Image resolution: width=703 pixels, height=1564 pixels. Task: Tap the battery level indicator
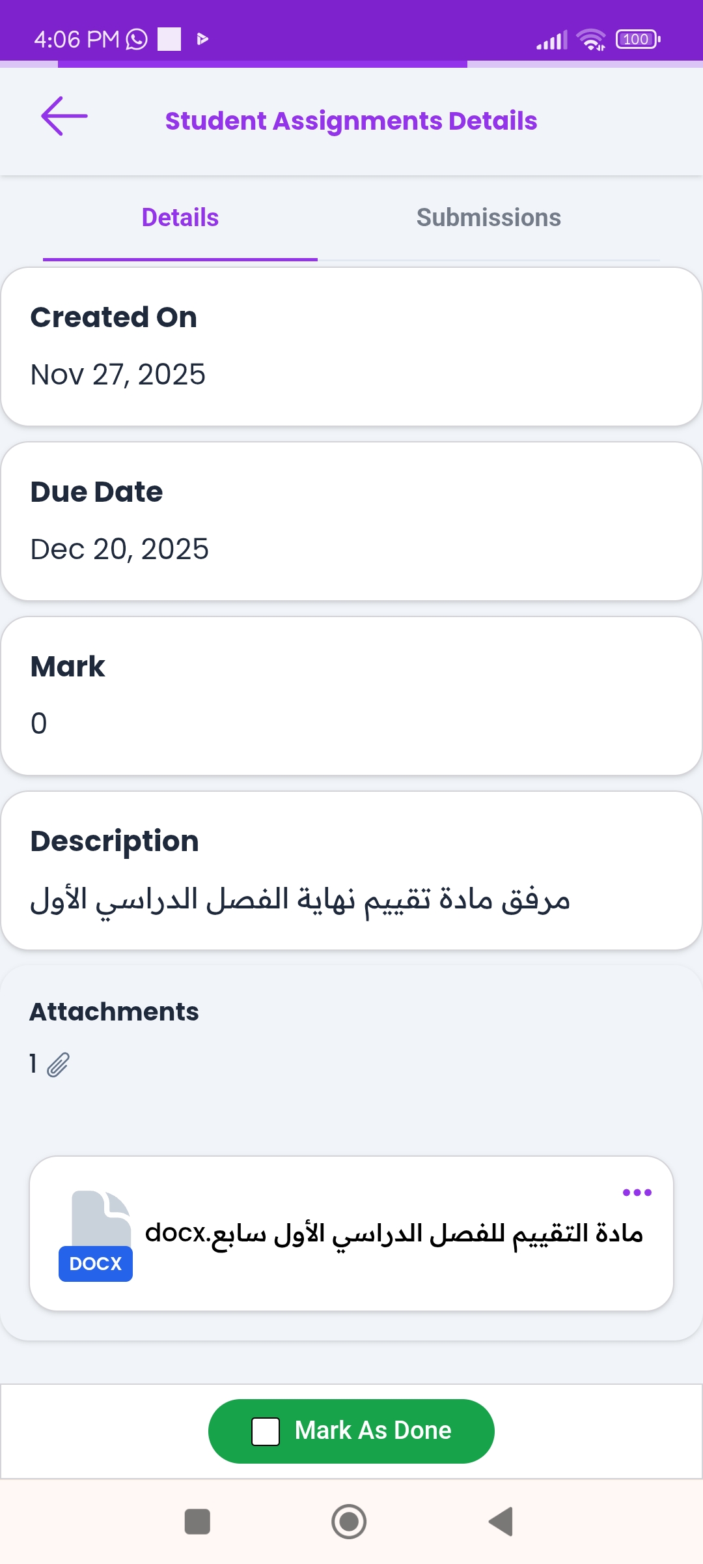(637, 40)
